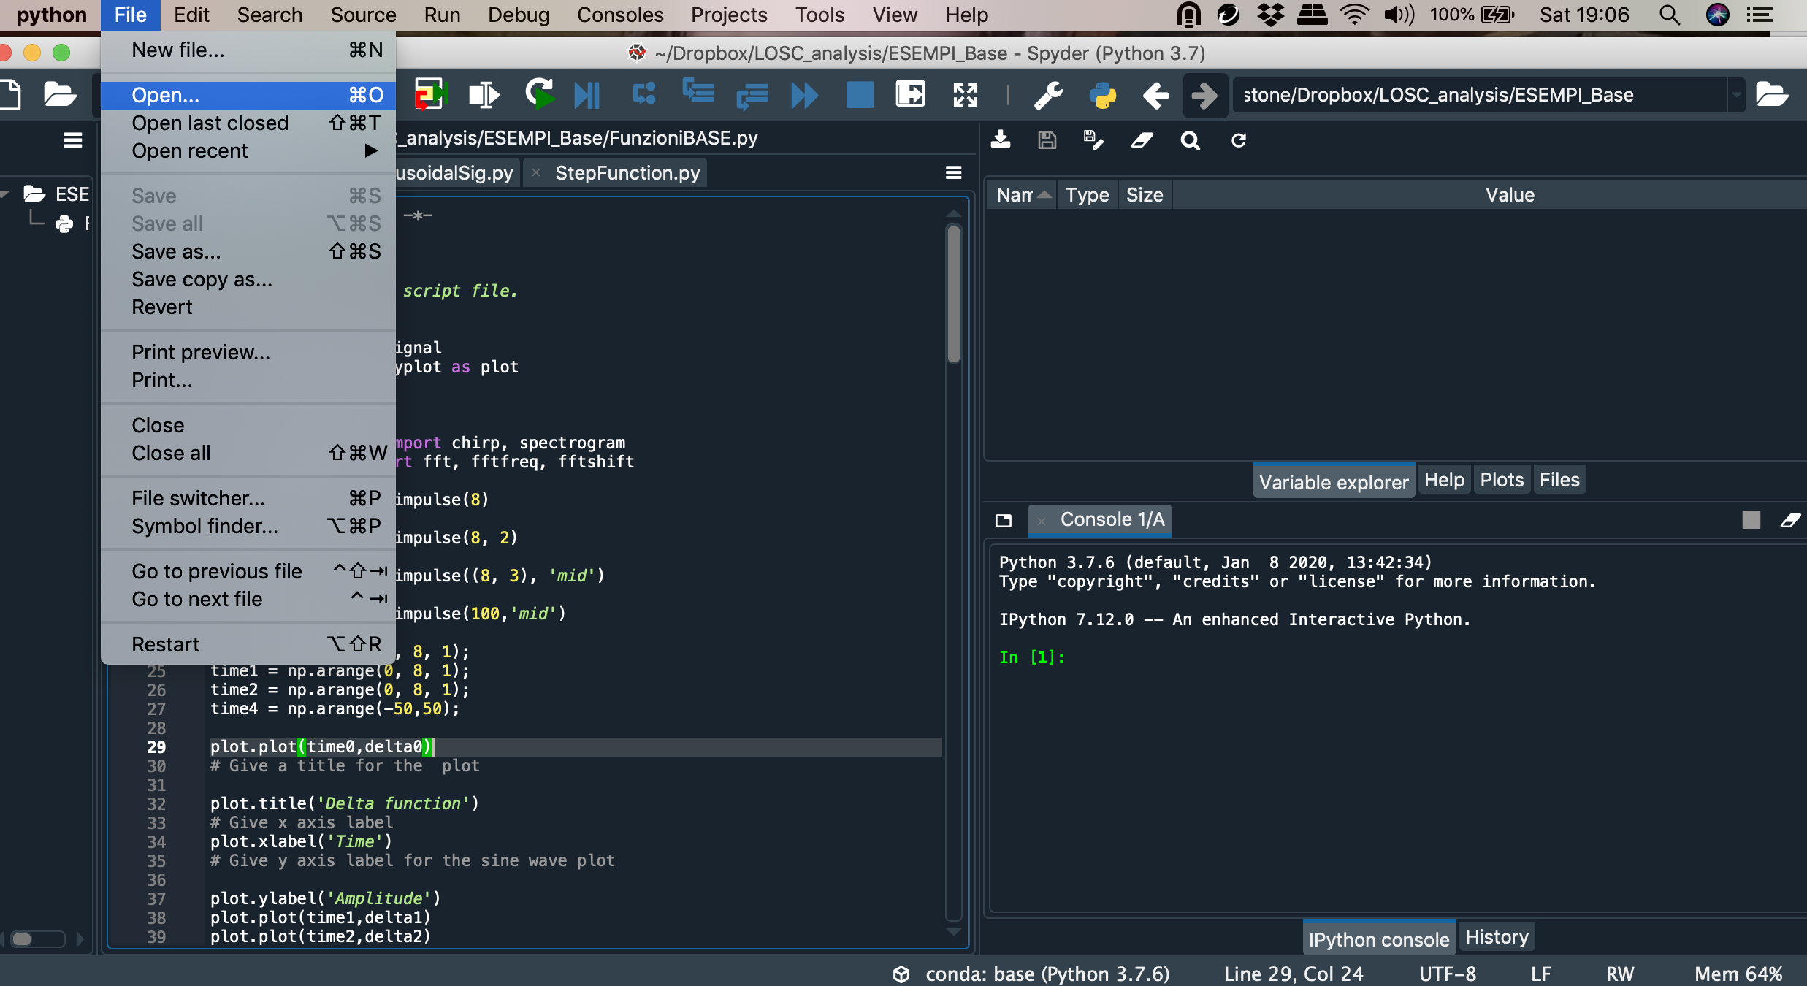Viewport: 1807px width, 986px height.
Task: Open the Consoles menu in menu bar
Action: [x=620, y=15]
